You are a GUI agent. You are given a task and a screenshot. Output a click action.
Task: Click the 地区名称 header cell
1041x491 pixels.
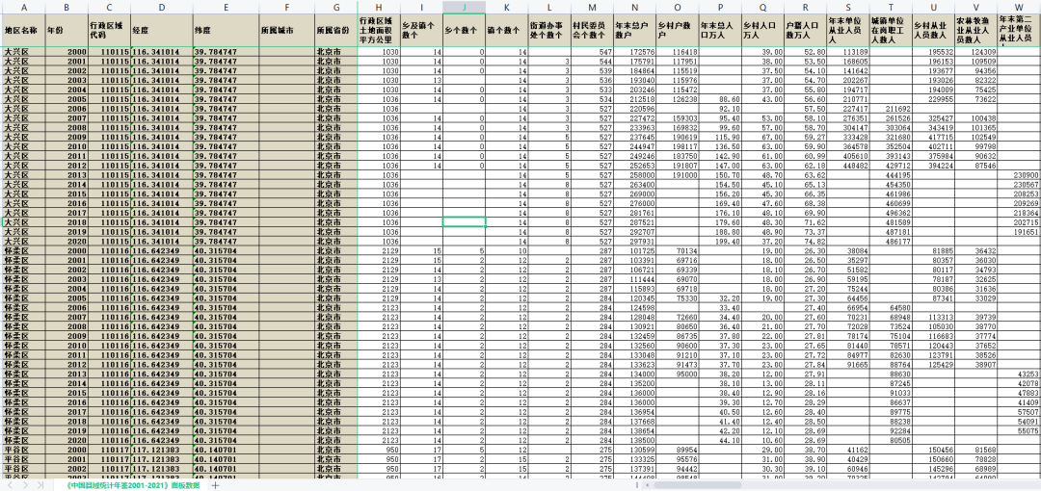[22, 30]
